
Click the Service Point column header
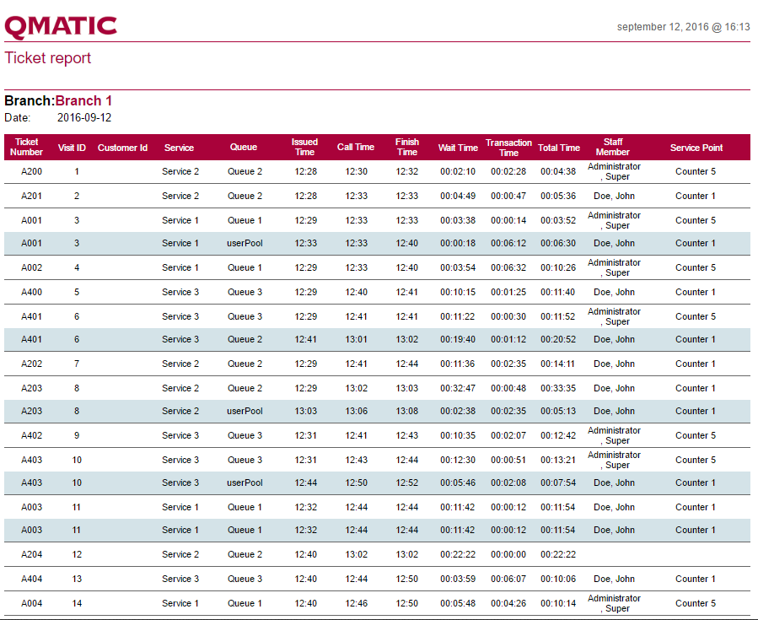(696, 148)
